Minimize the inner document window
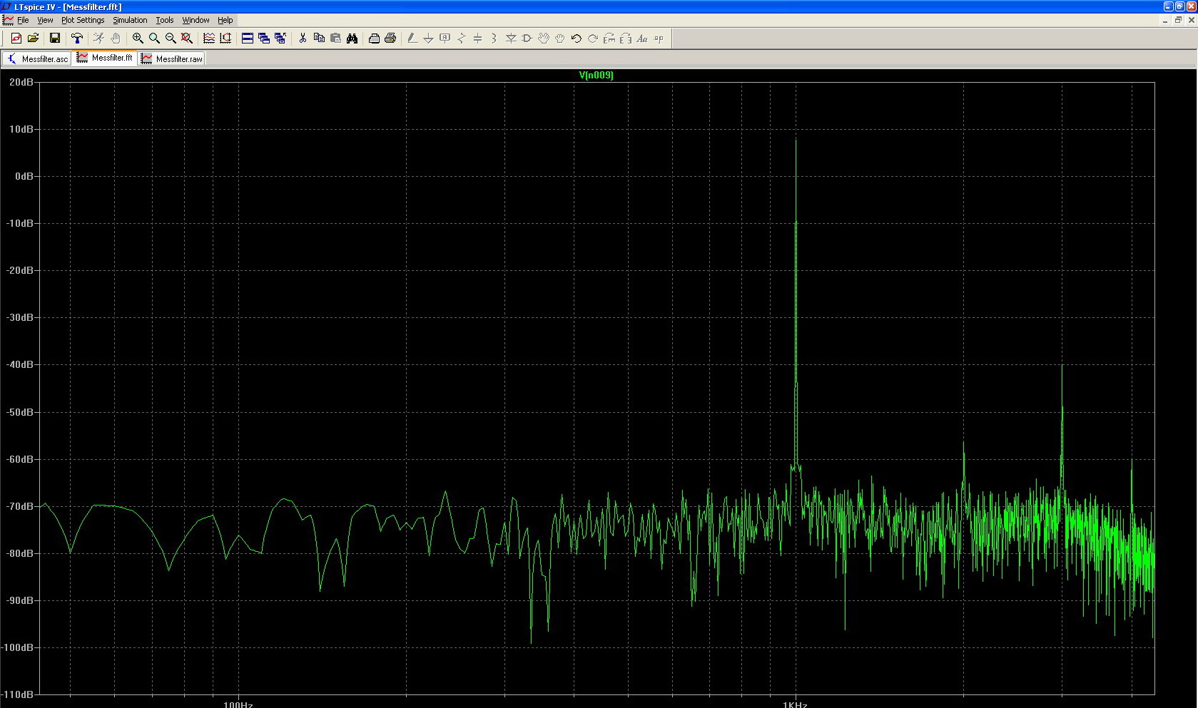The image size is (1198, 708). [1166, 20]
